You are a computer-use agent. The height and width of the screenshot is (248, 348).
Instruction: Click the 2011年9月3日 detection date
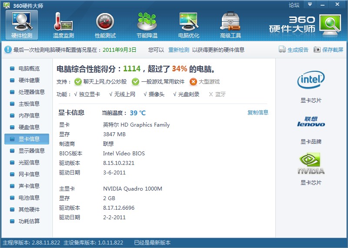click(119, 50)
